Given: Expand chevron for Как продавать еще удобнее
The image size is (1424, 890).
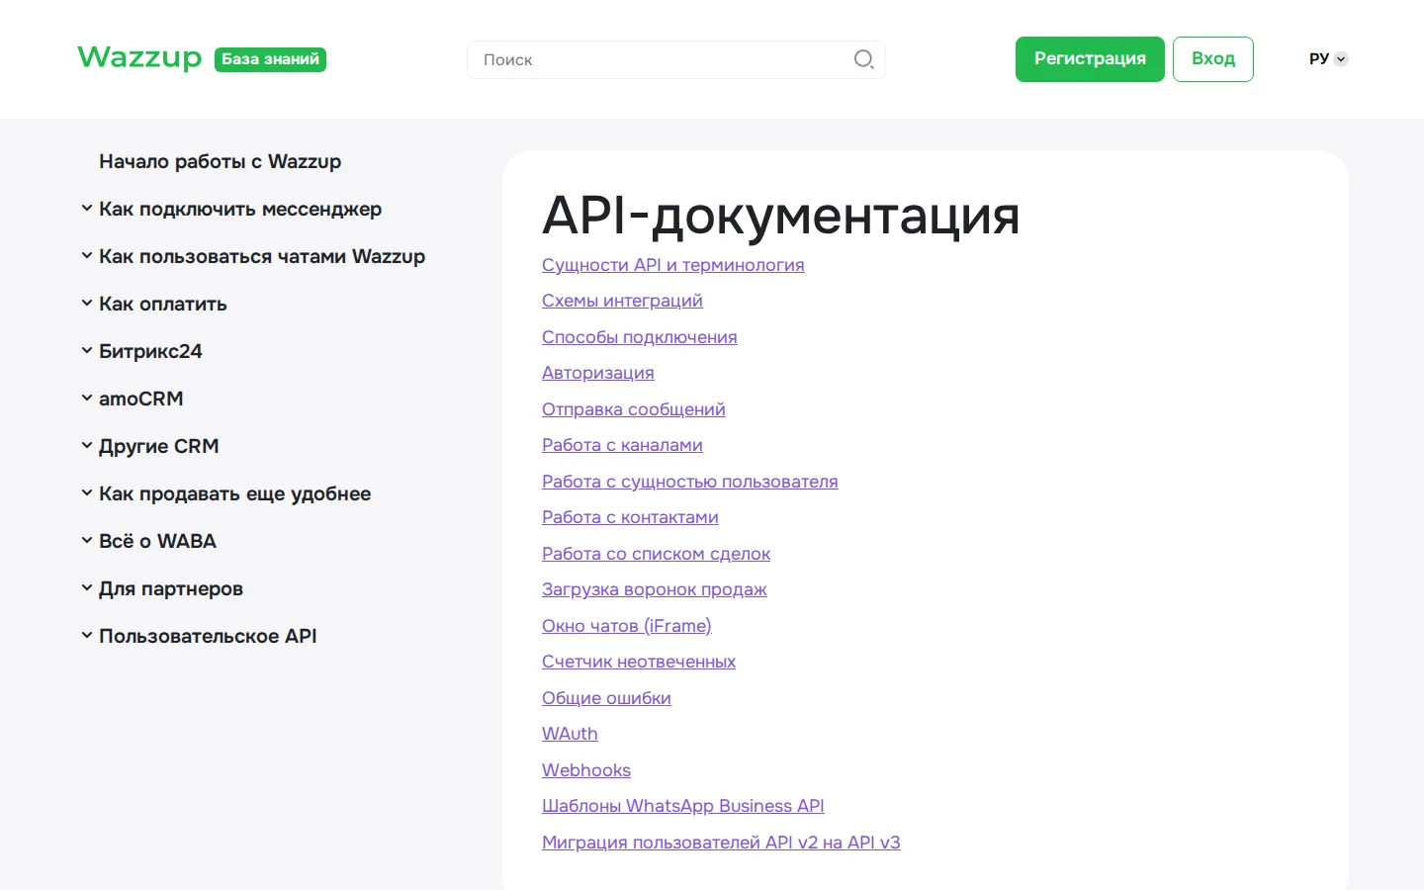Looking at the screenshot, I should (x=87, y=493).
